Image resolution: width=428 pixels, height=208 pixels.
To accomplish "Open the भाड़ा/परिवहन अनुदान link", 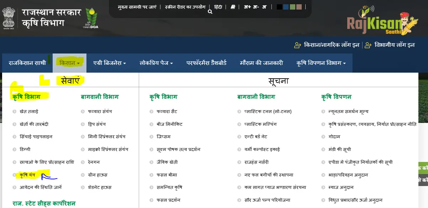I will click(348, 175).
